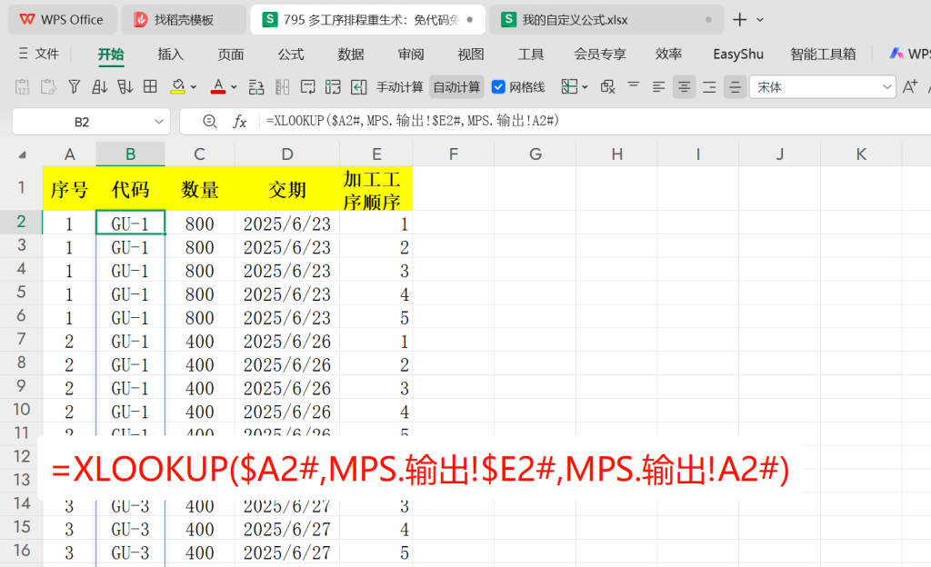Switch to the 找稻壳模板 tab
The height and width of the screenshot is (567, 931).
184,20
